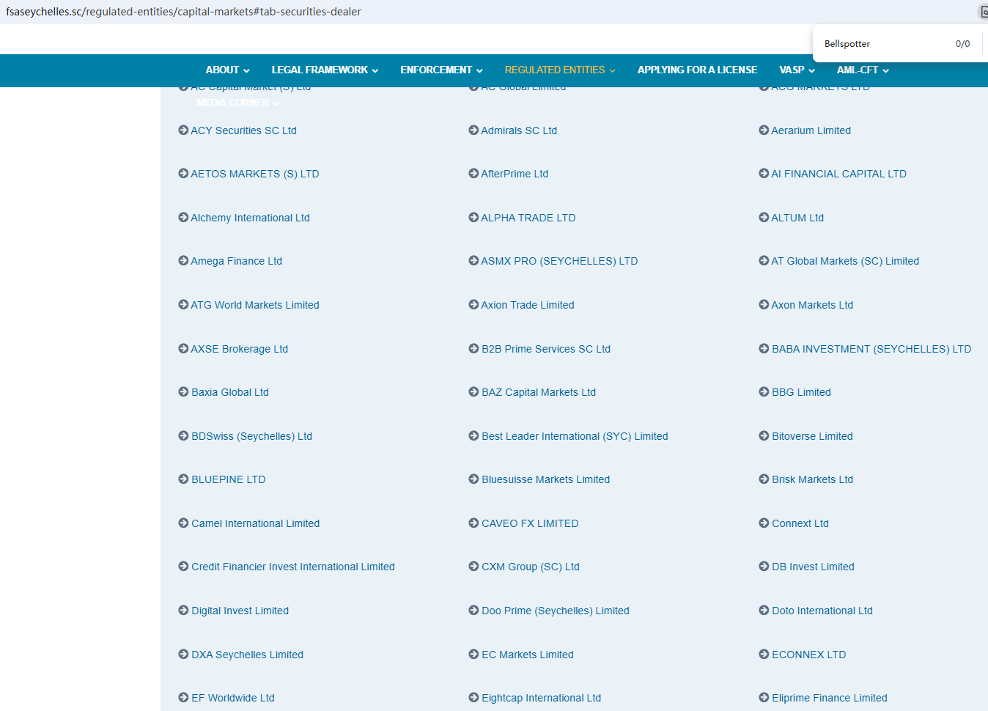Click the 0/0 match counter
The image size is (988, 711).
pos(962,44)
